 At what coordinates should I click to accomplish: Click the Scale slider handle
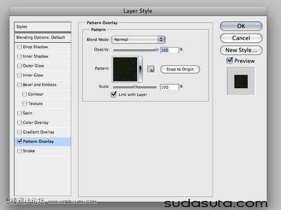click(x=134, y=86)
